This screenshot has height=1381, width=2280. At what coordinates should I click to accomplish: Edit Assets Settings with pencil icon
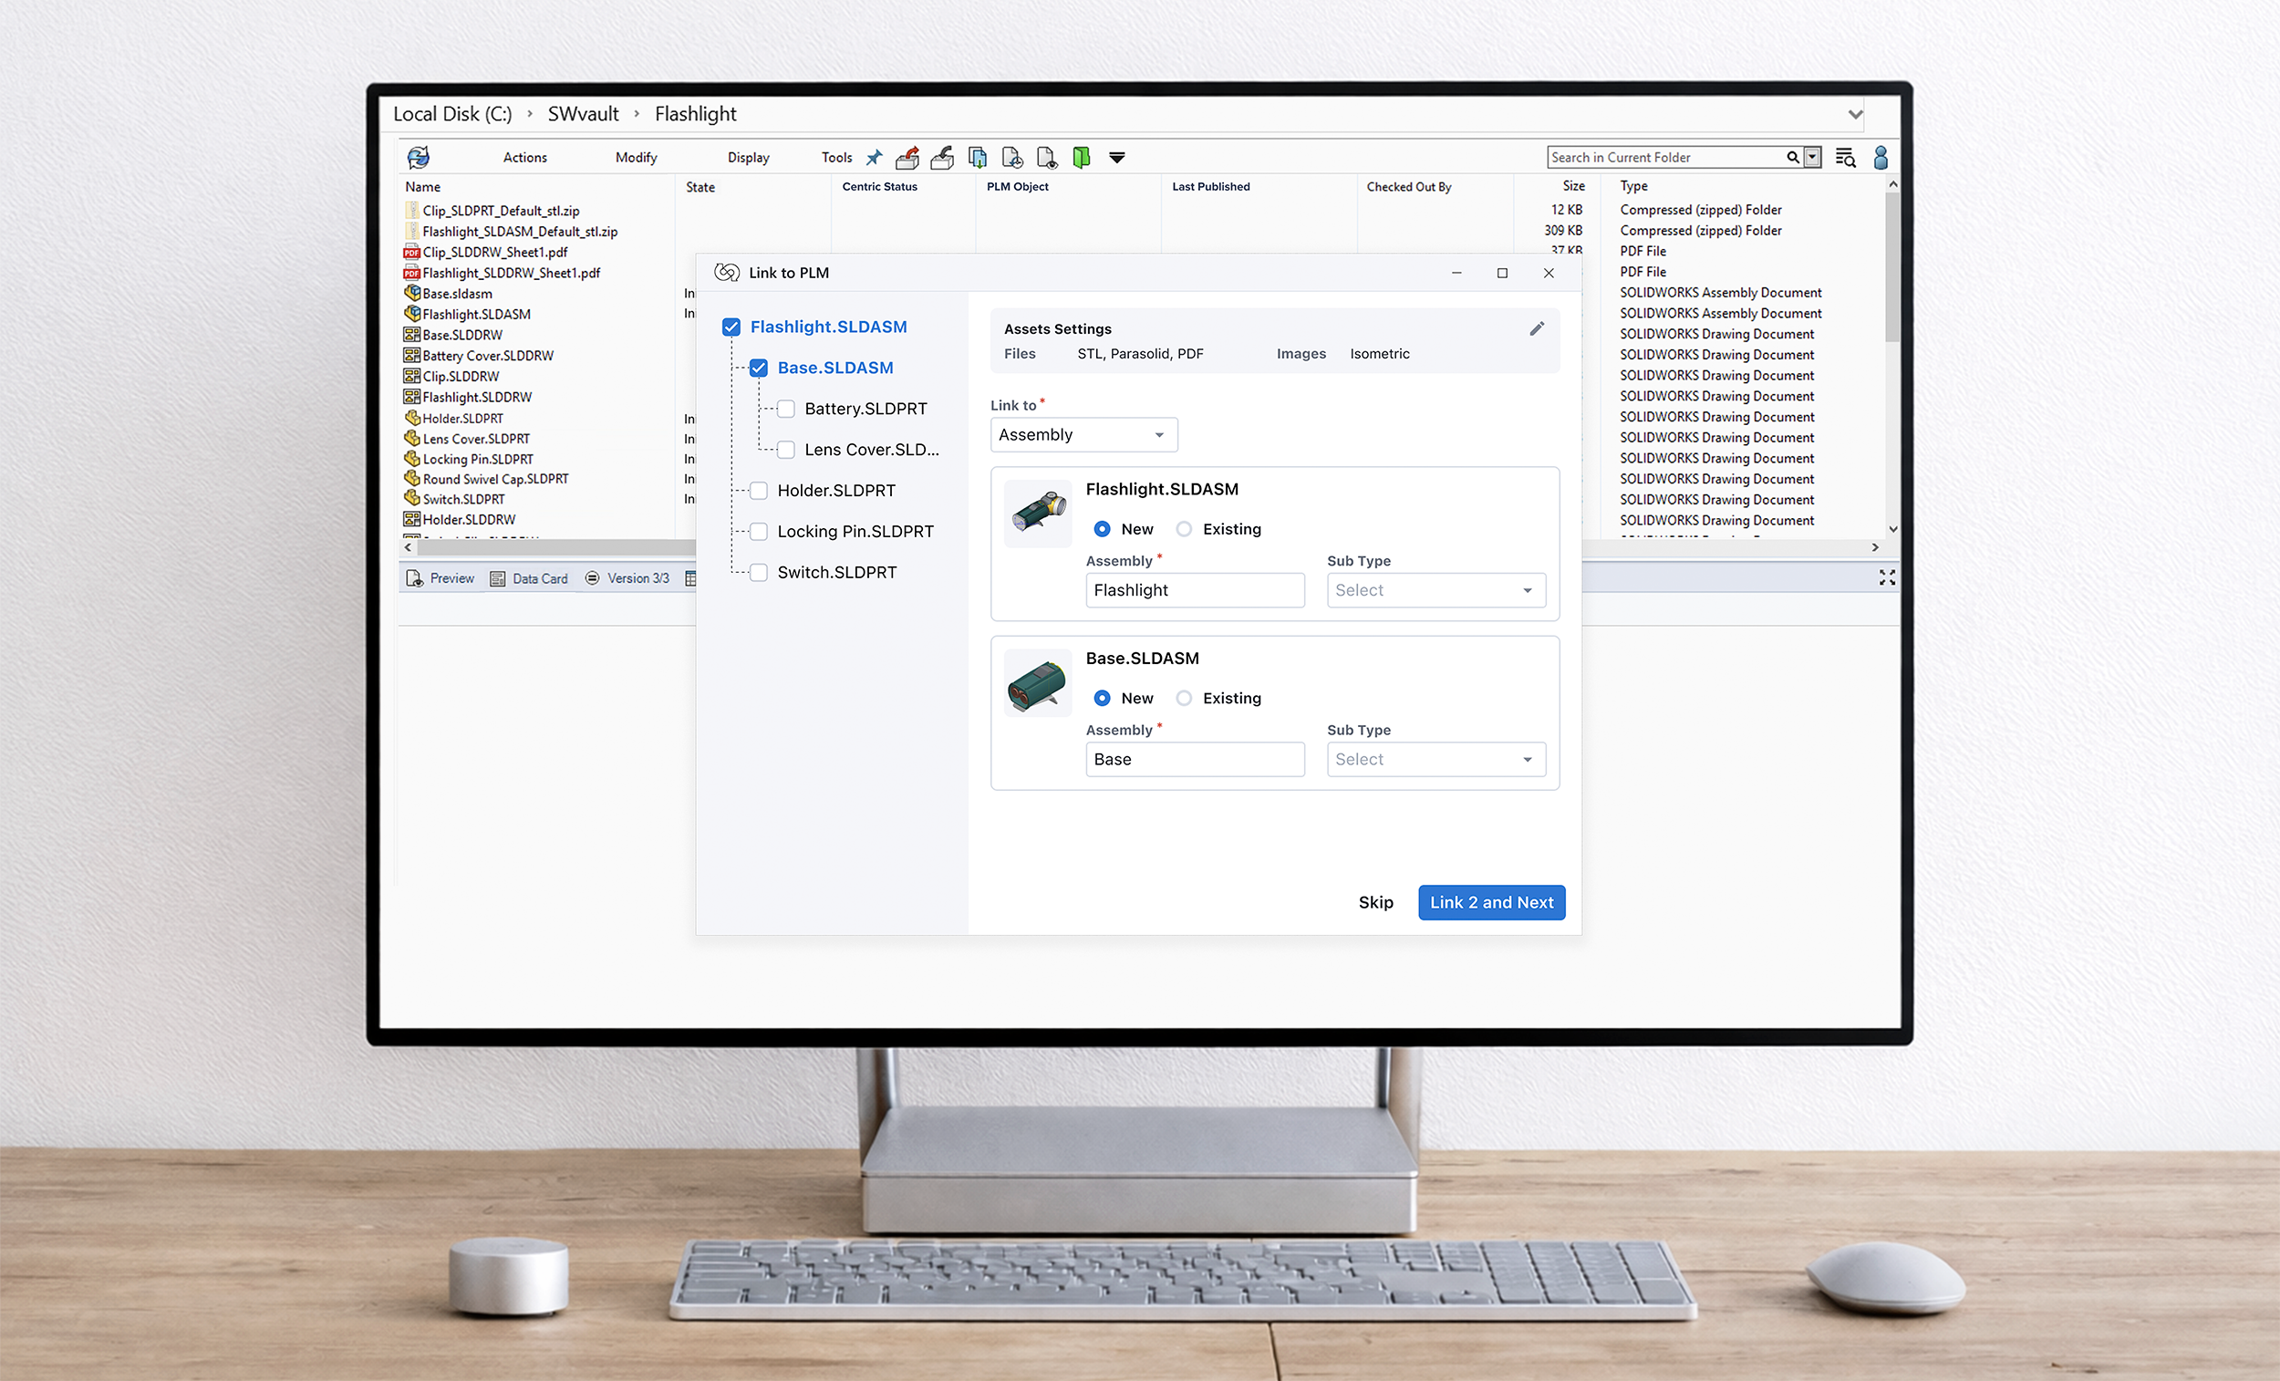[1536, 328]
